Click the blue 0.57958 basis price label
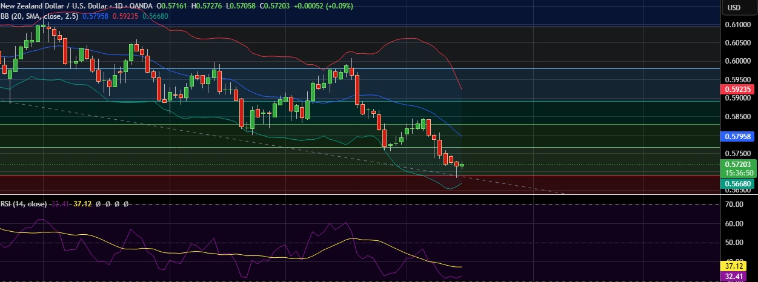758x282 pixels. [x=738, y=137]
